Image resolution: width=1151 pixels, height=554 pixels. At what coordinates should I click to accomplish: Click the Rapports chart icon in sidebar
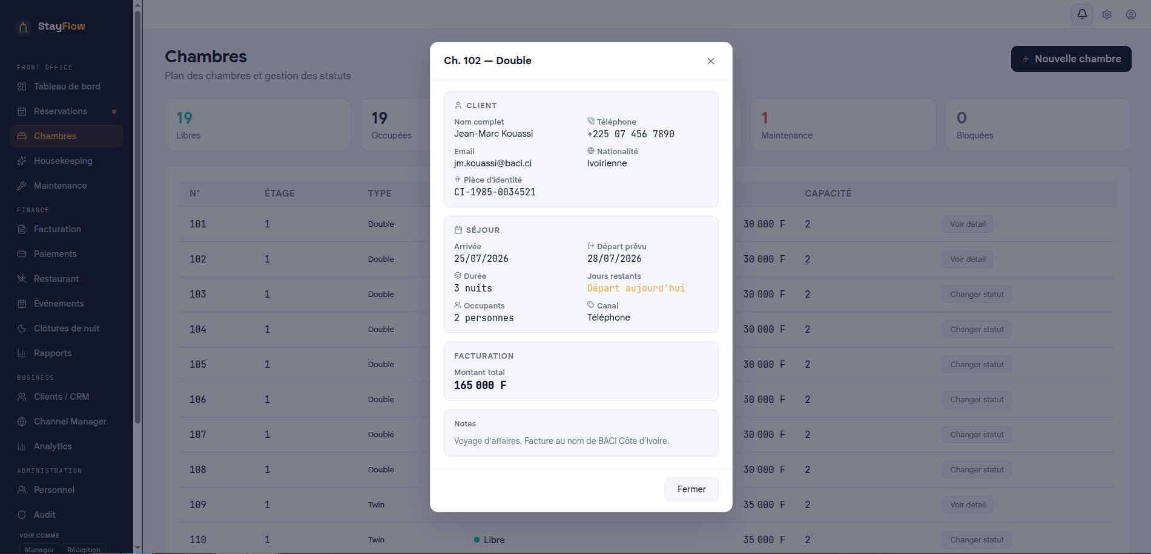point(22,353)
